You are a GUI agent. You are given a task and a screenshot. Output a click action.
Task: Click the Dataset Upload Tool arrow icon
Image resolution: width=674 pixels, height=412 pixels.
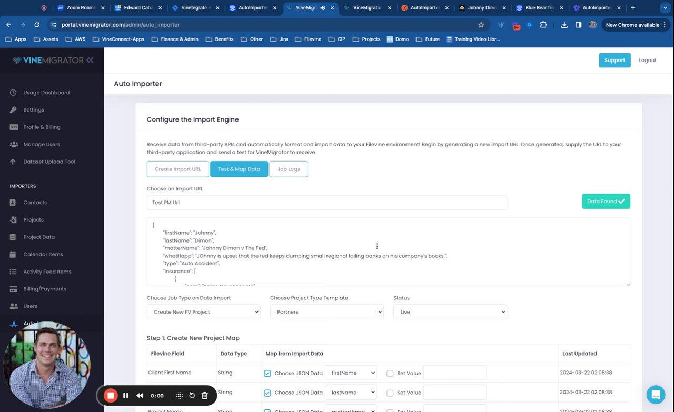click(13, 162)
